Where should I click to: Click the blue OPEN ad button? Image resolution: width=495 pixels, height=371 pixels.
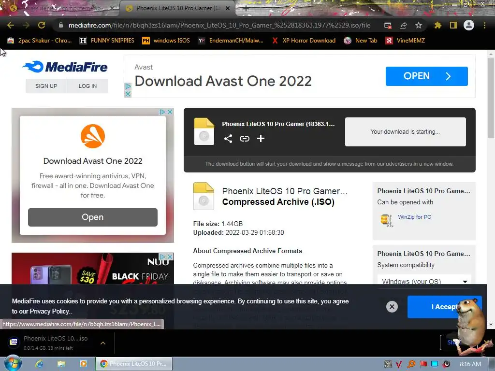coord(426,76)
